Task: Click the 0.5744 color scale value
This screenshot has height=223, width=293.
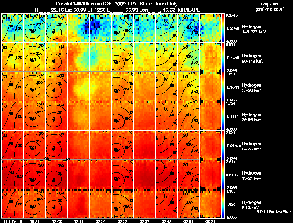Action: pyautogui.click(x=232, y=45)
